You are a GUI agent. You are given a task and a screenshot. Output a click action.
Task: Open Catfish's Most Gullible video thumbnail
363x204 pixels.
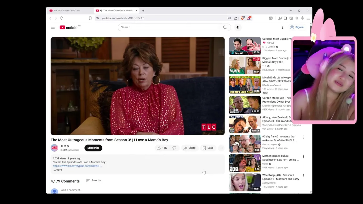[245, 46]
